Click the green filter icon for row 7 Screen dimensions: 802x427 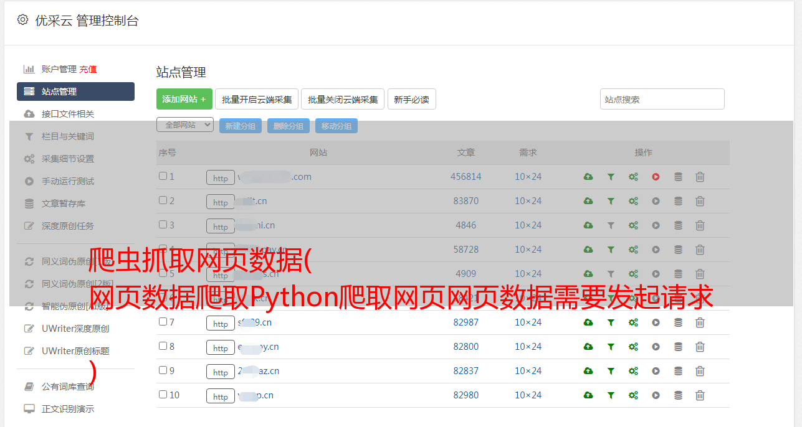point(611,322)
